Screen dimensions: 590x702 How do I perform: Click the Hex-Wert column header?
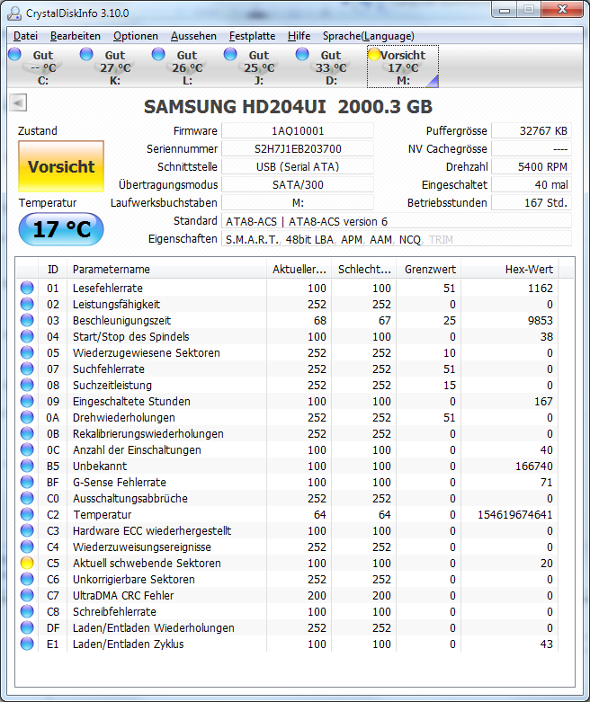(x=510, y=269)
